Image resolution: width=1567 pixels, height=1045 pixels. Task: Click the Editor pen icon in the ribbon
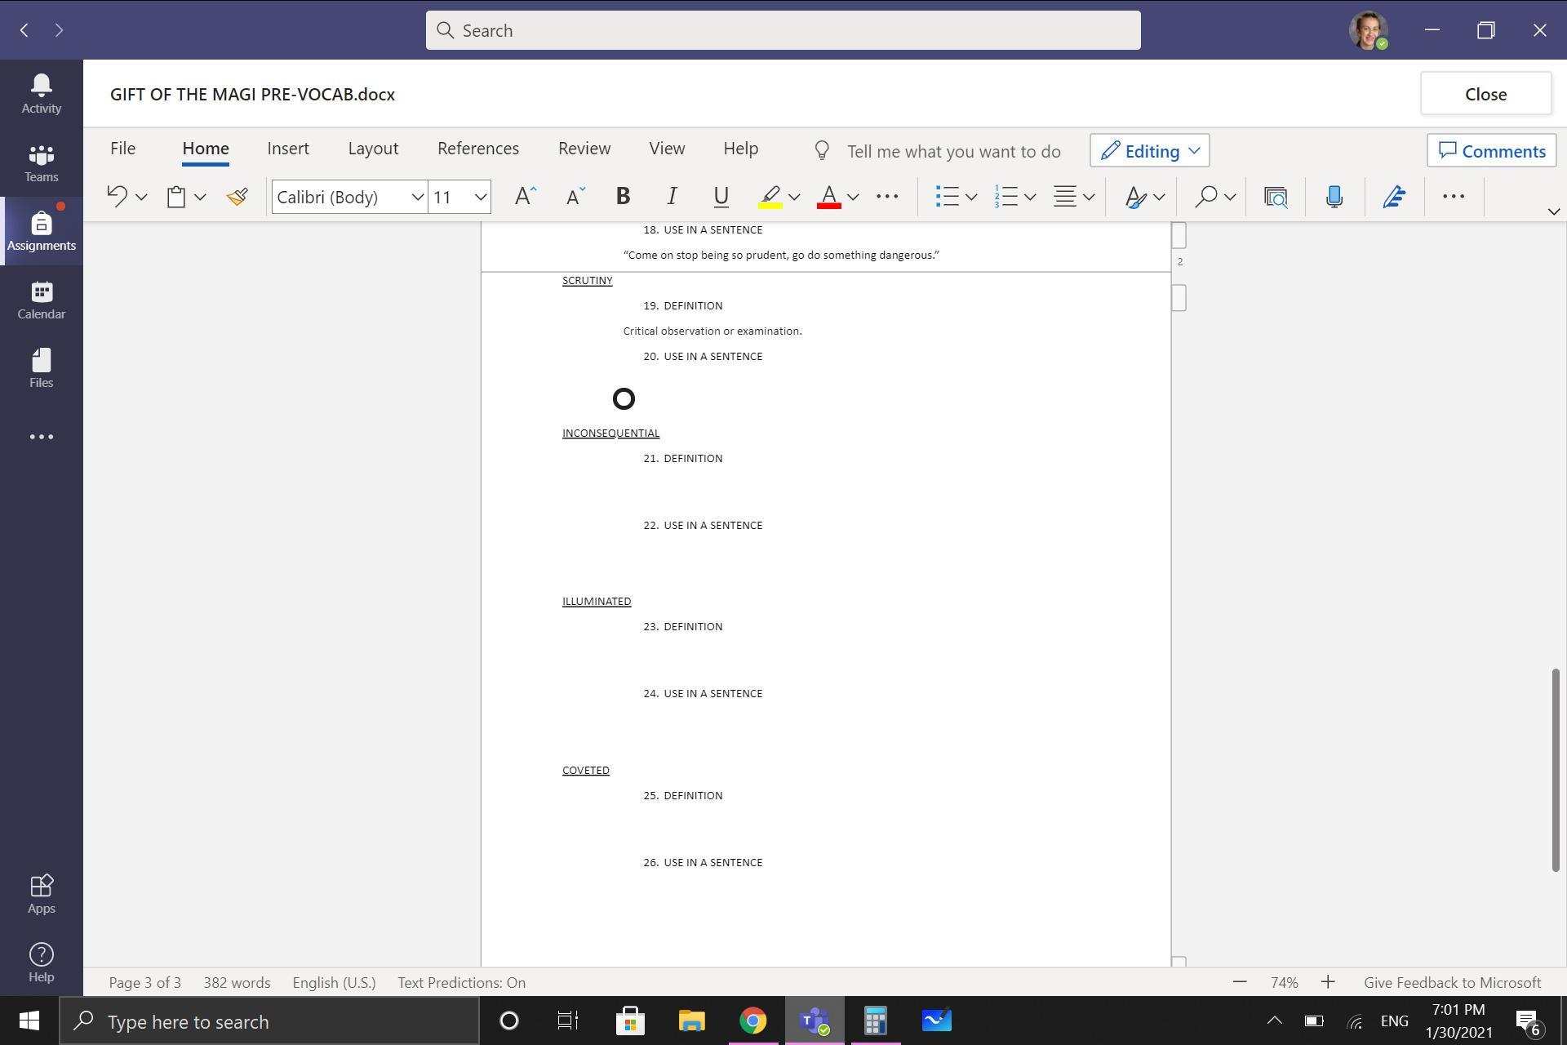[1394, 197]
